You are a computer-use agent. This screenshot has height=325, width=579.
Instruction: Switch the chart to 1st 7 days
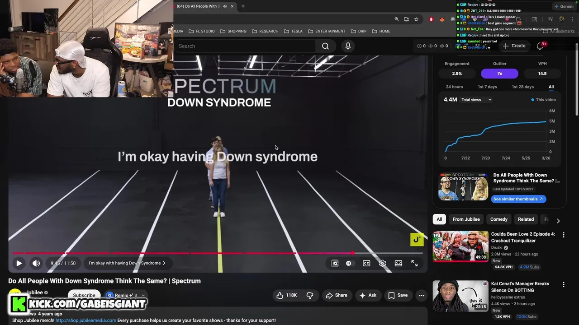pyautogui.click(x=487, y=87)
